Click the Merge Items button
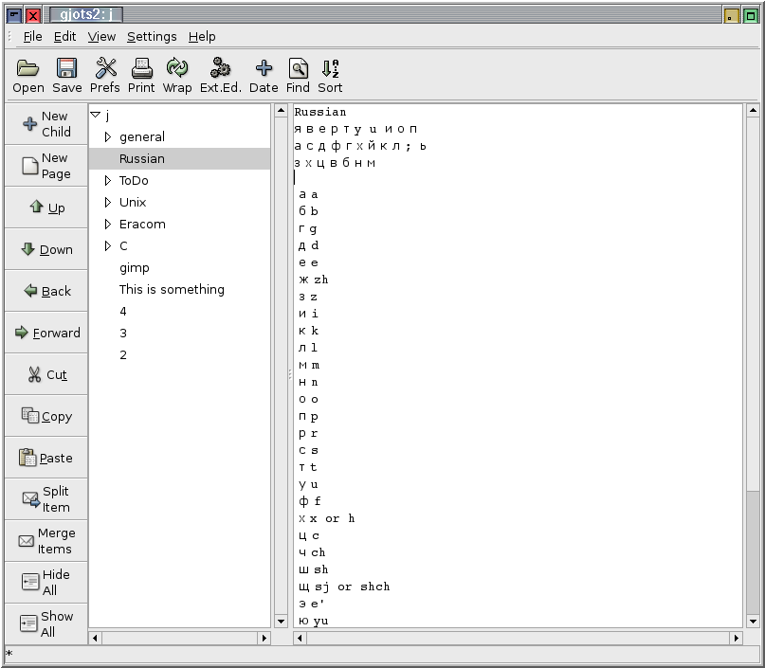This screenshot has height=668, width=765. [x=46, y=541]
